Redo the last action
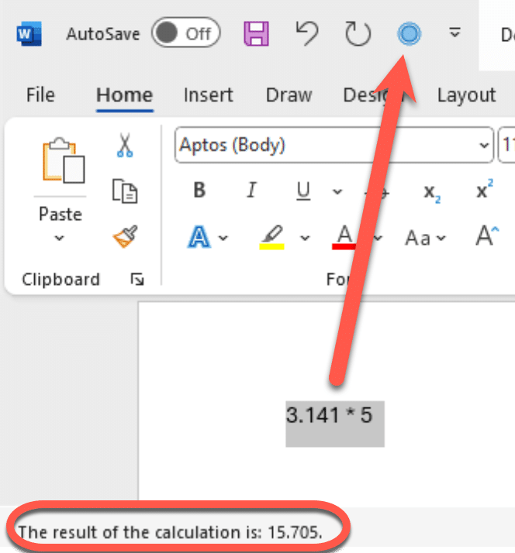Screen dimensions: 515x553 point(358,34)
